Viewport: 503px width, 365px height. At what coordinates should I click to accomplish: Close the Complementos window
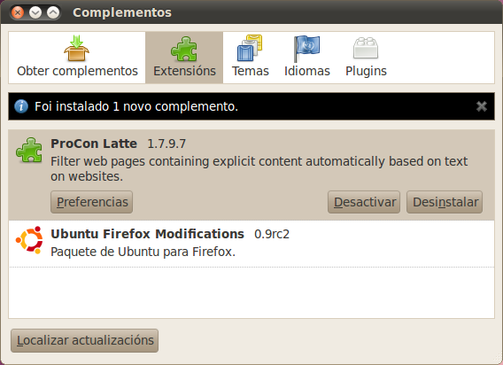[x=18, y=12]
